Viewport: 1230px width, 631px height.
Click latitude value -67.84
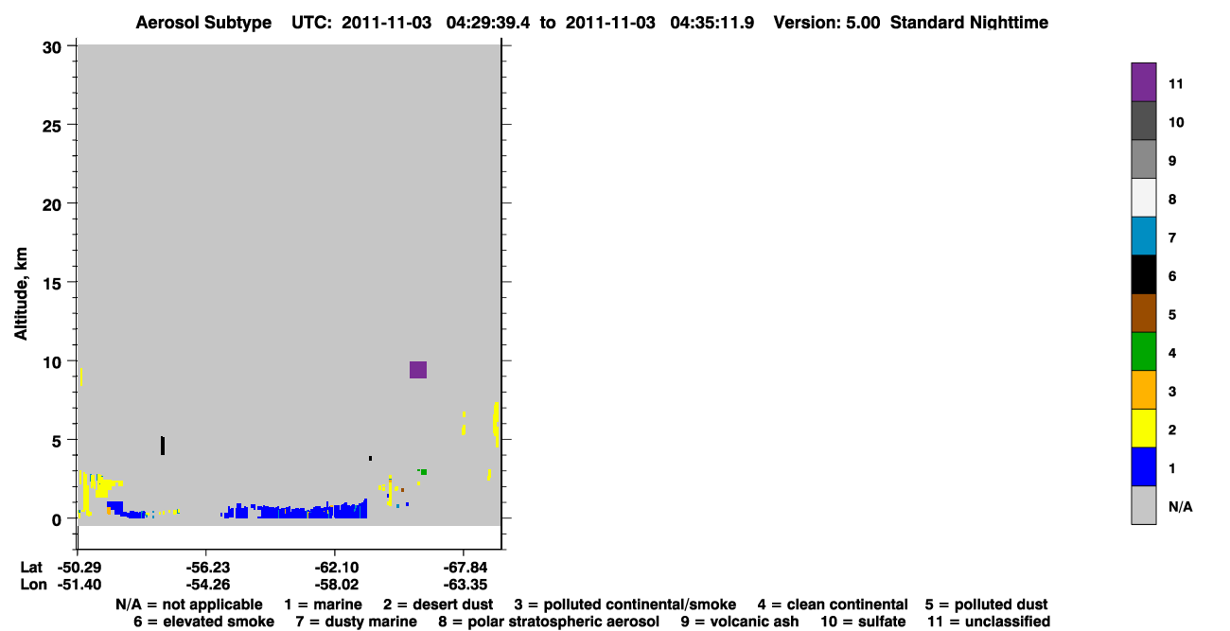pos(464,568)
